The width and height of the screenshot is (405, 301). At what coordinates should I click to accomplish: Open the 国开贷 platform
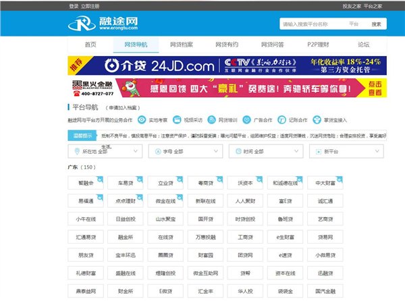click(x=205, y=219)
